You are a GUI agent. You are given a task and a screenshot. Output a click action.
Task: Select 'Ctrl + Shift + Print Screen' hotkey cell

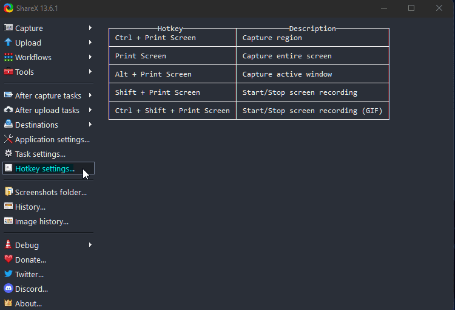(x=172, y=111)
